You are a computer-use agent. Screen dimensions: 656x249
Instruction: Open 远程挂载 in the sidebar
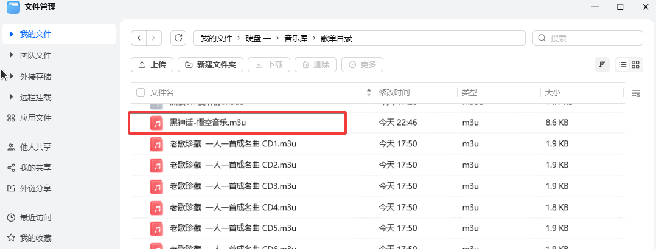coord(36,97)
